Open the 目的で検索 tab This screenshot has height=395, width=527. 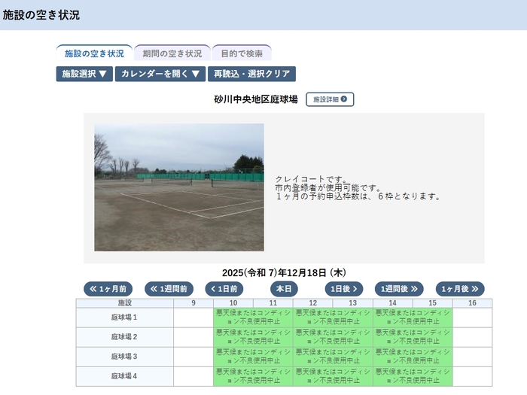[x=242, y=53]
